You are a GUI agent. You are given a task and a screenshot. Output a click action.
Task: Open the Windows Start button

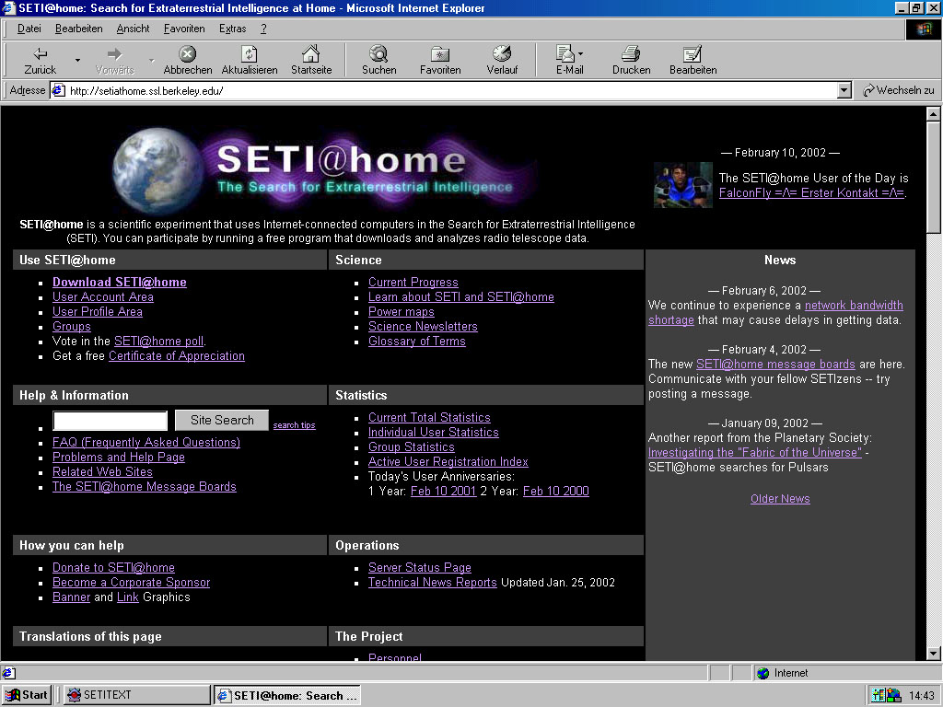tap(27, 695)
